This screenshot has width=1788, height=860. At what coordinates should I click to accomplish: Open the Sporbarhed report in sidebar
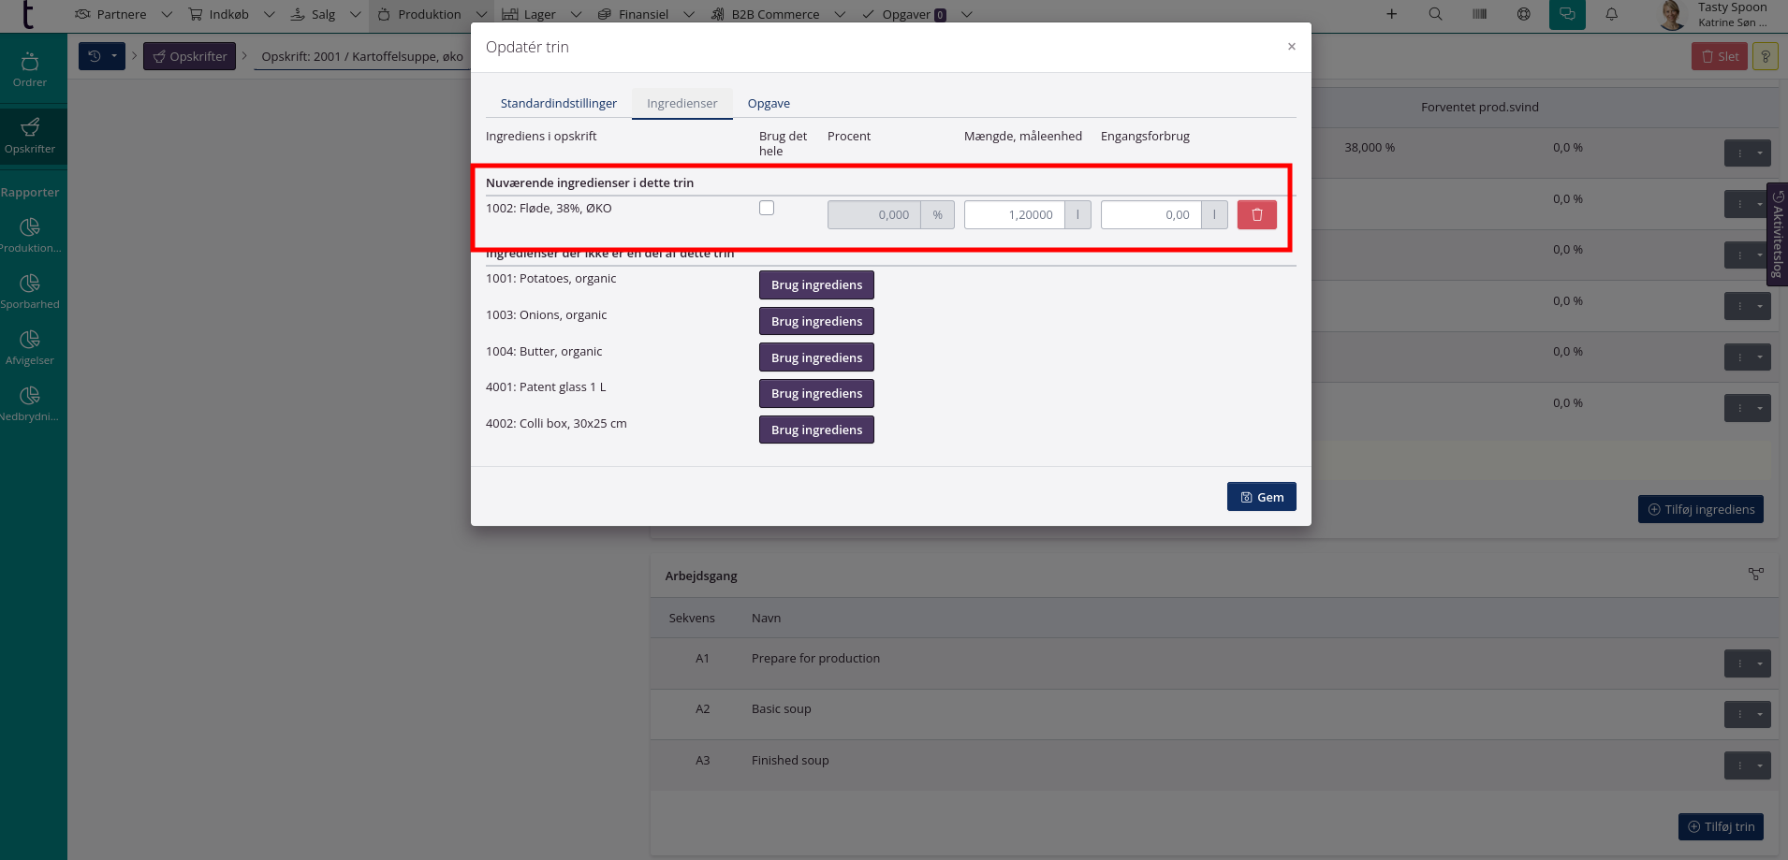(30, 291)
